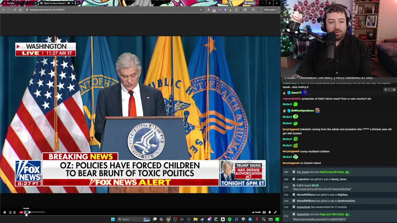The height and width of the screenshot is (223, 397).
Task: Go back in the browser
Action: click(x=3, y=10)
